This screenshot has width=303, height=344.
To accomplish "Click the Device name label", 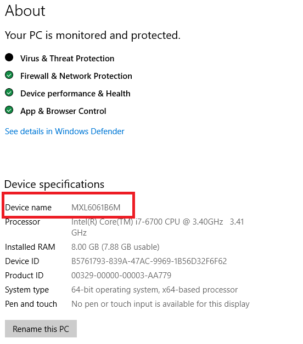I will click(x=28, y=207).
